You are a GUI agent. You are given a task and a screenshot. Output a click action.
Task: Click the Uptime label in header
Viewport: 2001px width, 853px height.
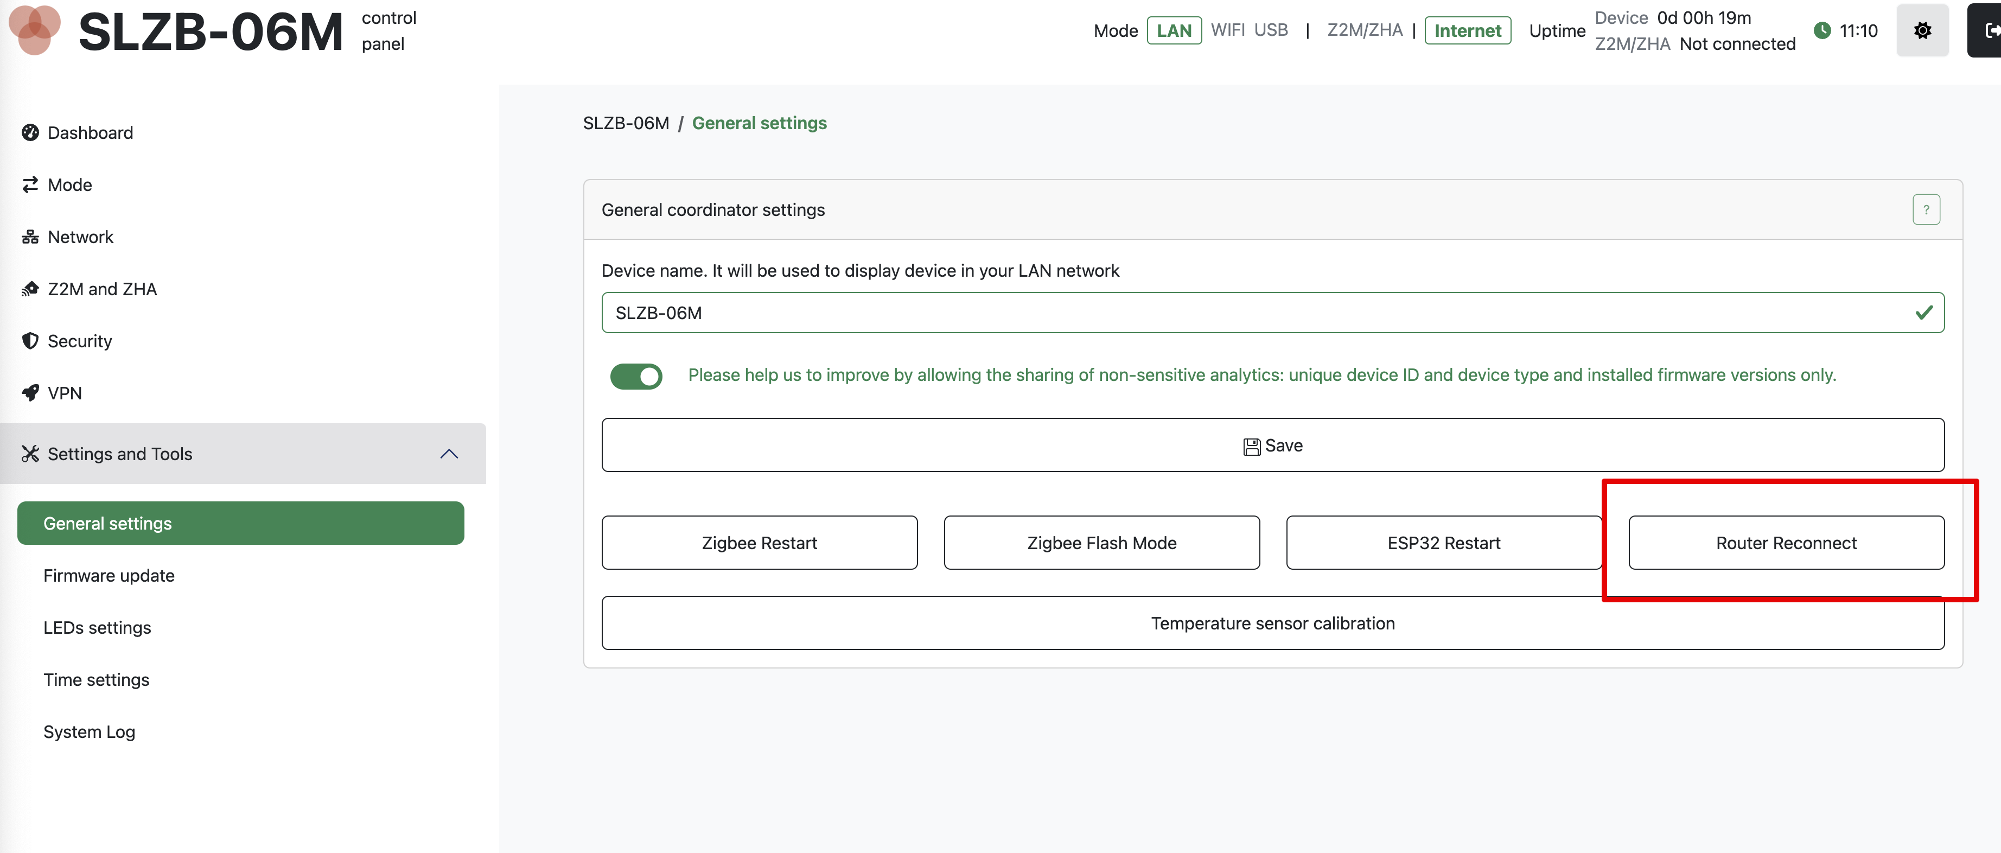[1557, 30]
